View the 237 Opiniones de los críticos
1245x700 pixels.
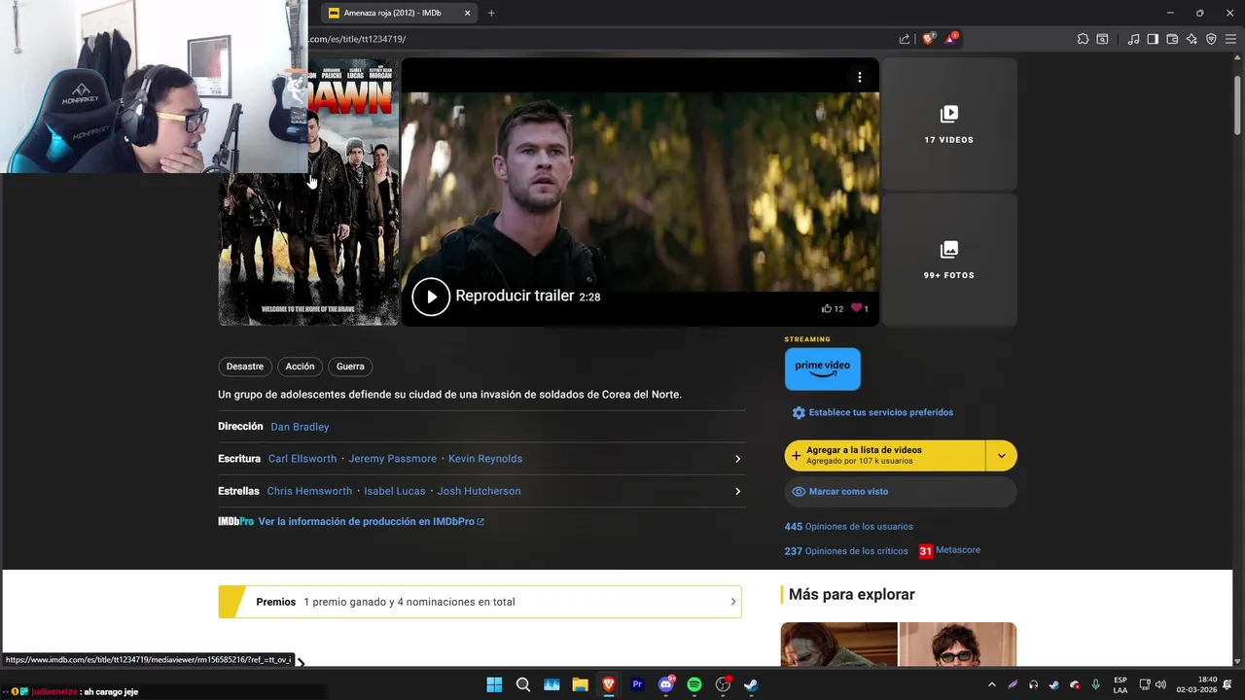click(846, 551)
